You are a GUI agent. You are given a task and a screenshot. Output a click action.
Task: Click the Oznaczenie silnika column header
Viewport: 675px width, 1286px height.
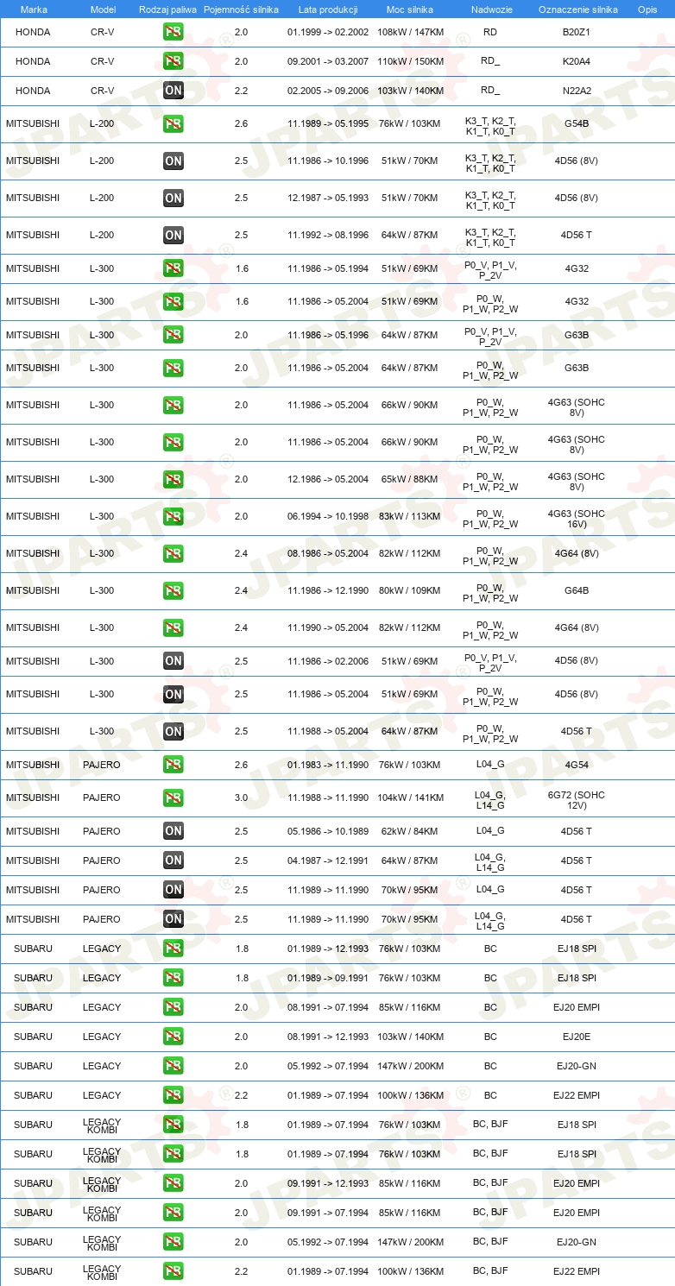577,9
